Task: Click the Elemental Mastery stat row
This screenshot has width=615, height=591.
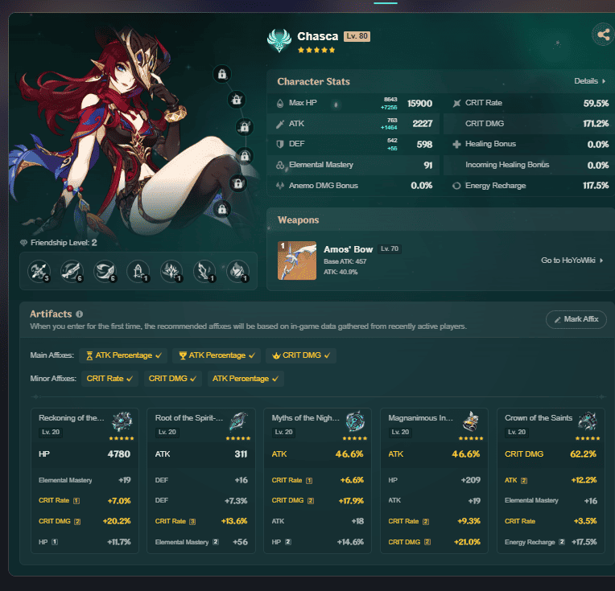Action: point(354,166)
